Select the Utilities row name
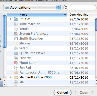The width and height of the screenshot is (97, 96). pos(25,19)
